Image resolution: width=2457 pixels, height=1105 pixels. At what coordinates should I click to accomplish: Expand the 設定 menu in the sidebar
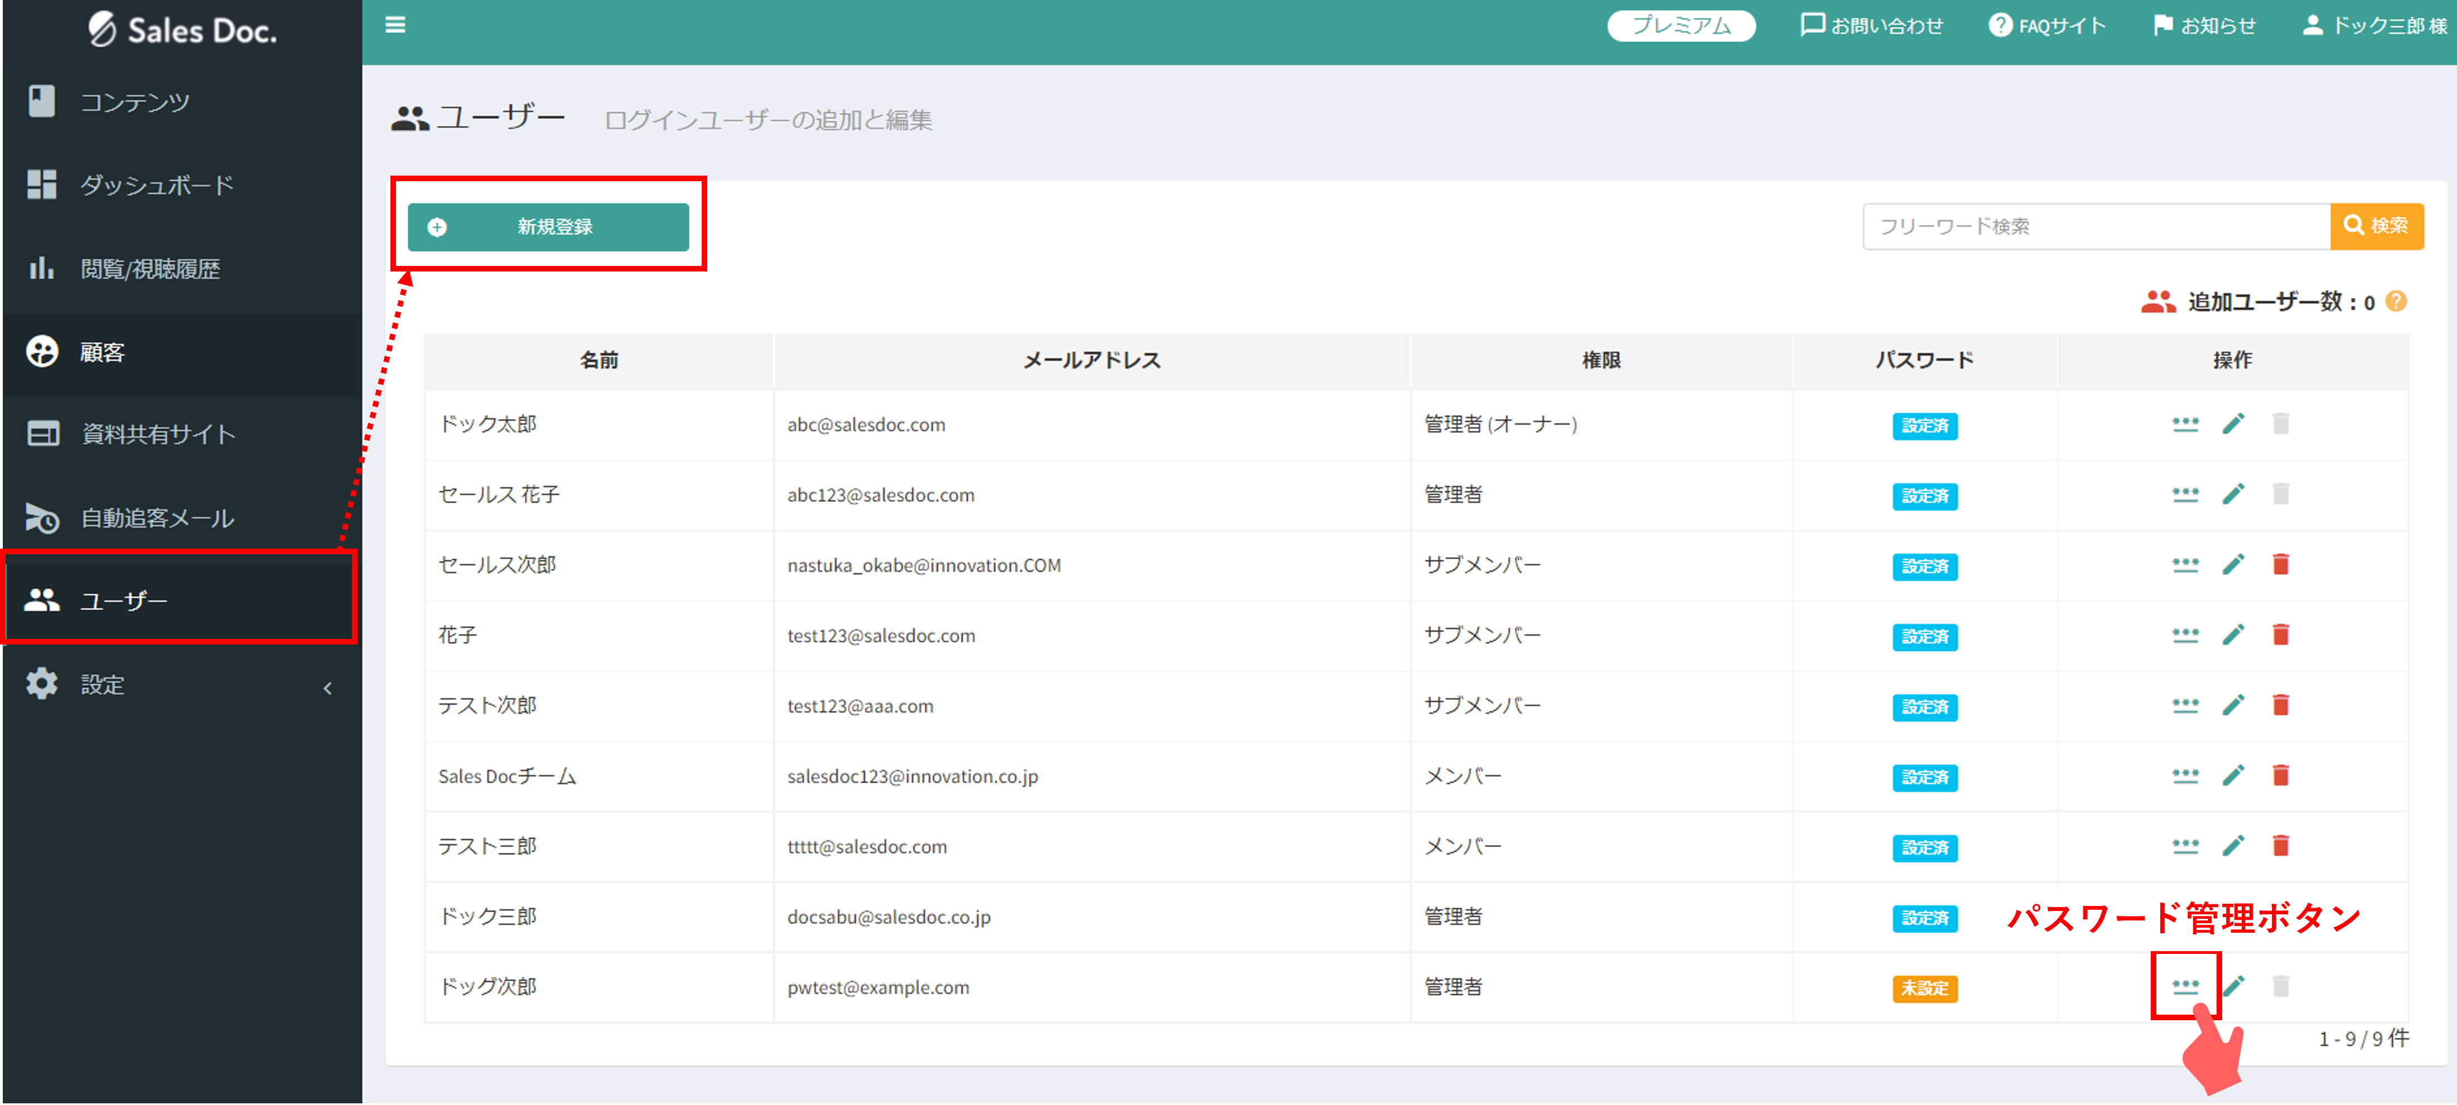[101, 684]
